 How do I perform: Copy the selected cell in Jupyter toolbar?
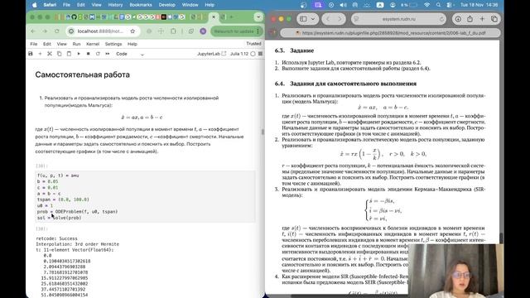click(x=59, y=54)
